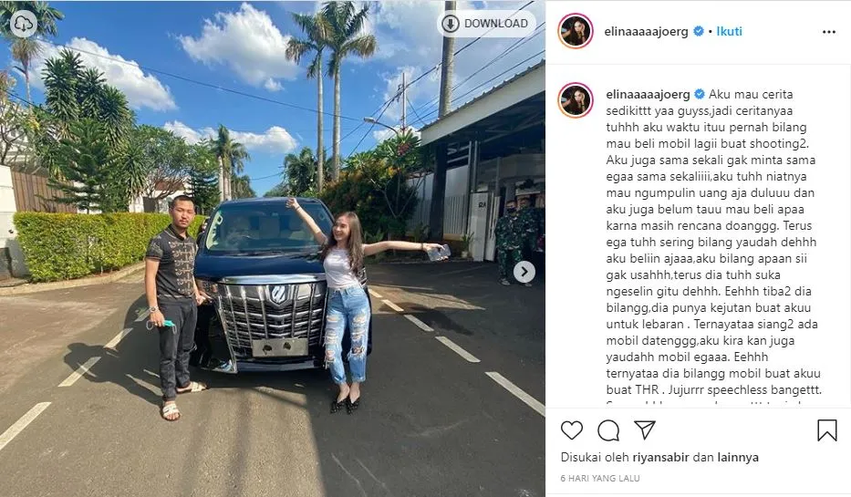Click the cloud download icon on photo
851x497 pixels.
pyautogui.click(x=24, y=24)
